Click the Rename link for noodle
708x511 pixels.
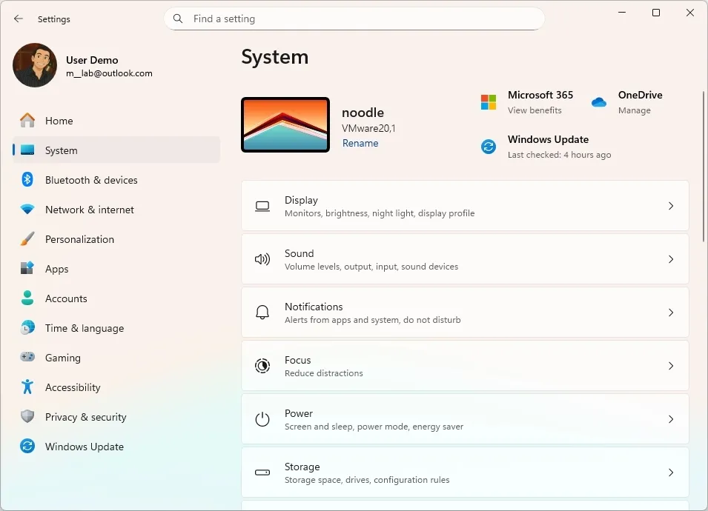[x=360, y=144]
